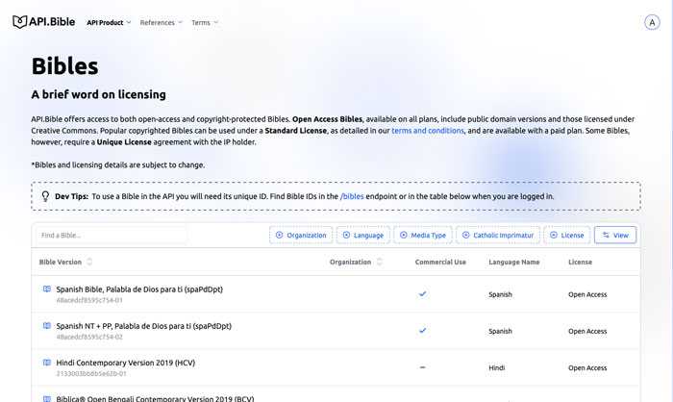
Task: Click the License column header
Action: click(x=580, y=262)
